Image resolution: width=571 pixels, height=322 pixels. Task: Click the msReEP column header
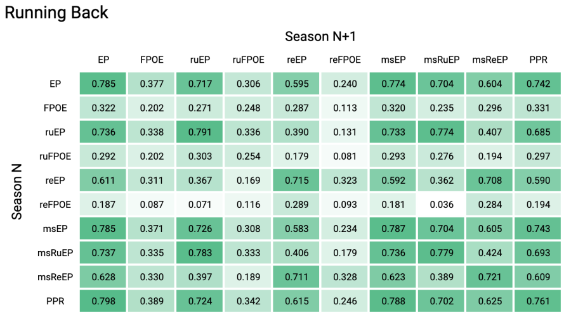pyautogui.click(x=490, y=60)
